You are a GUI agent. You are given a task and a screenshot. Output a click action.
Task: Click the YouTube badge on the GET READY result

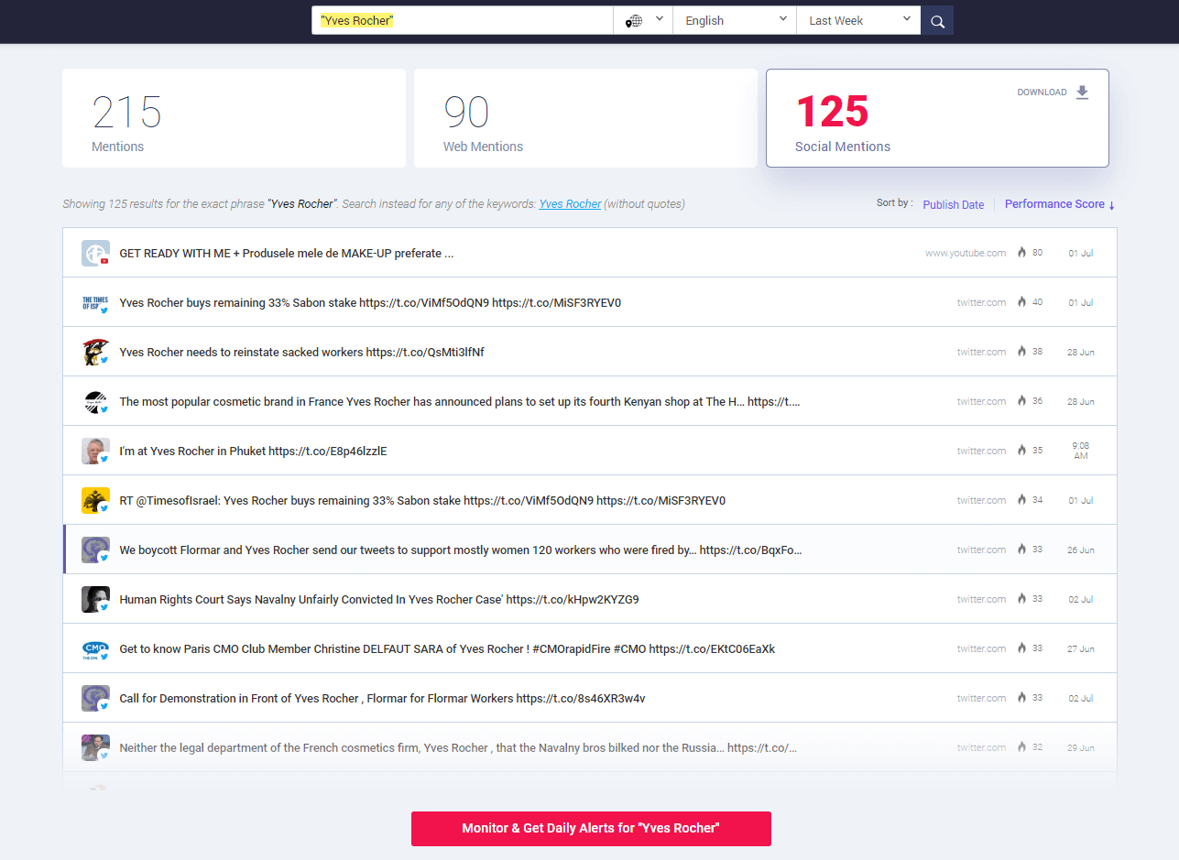[x=104, y=263]
